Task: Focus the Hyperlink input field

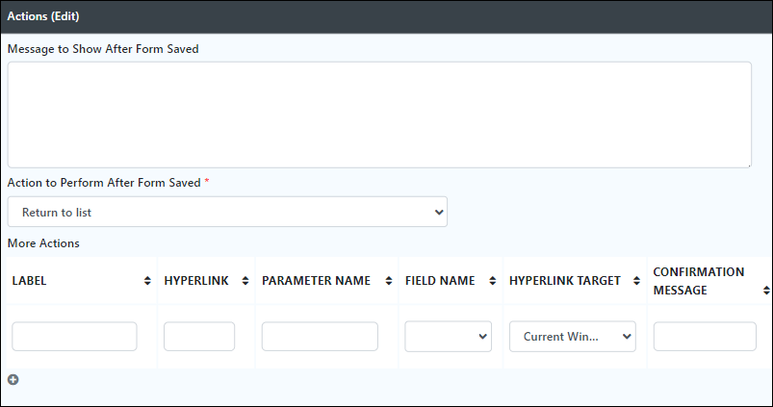Action: point(199,337)
